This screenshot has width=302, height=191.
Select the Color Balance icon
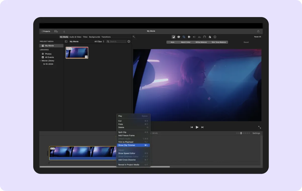click(173, 37)
